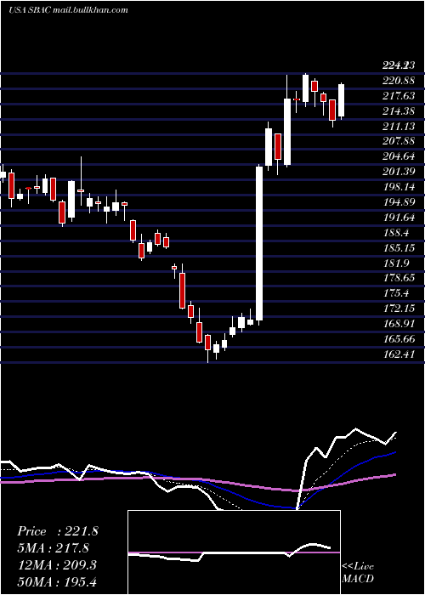Click the 217.63 price axis label
Viewport: 425px width, 595px height.
click(x=399, y=95)
